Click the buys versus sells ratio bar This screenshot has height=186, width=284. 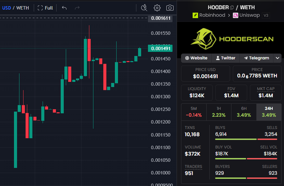click(x=246, y=139)
